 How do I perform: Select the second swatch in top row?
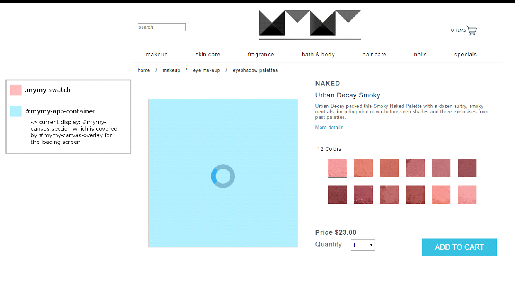pyautogui.click(x=363, y=168)
